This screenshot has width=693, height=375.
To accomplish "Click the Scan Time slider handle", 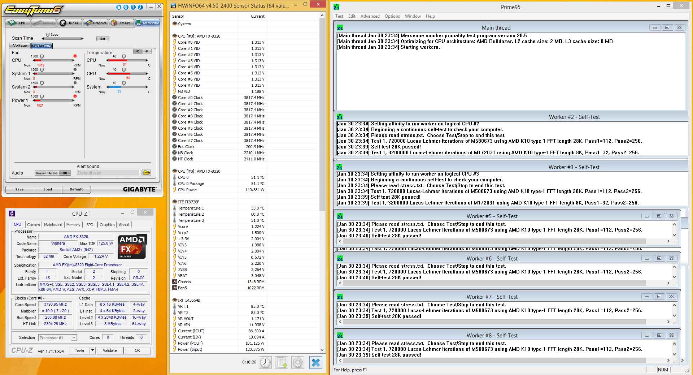I will point(47,35).
